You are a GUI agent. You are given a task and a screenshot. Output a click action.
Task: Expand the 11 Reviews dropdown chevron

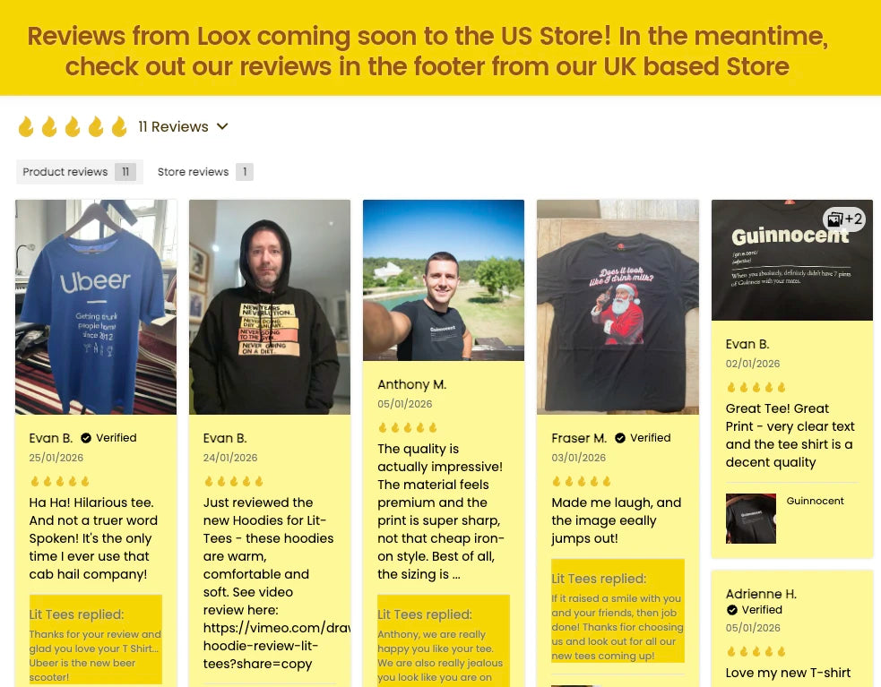coord(222,127)
